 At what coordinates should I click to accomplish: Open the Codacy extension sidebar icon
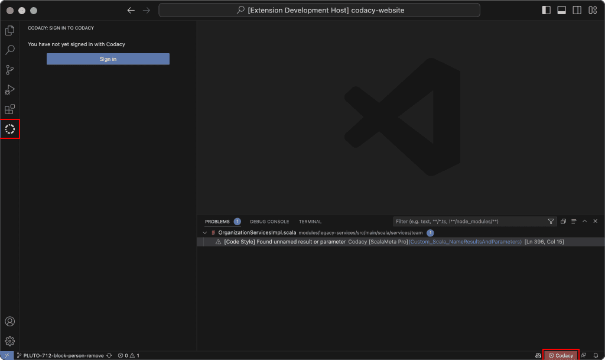pyautogui.click(x=9, y=129)
